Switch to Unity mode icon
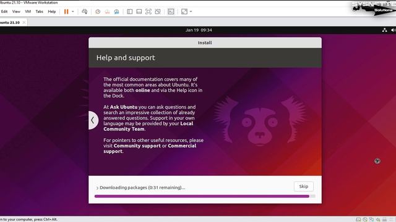The width and height of the screenshot is (396, 222). pos(158,12)
